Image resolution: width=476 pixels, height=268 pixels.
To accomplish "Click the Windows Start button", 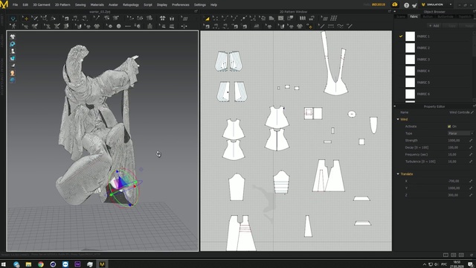I will (x=4, y=264).
